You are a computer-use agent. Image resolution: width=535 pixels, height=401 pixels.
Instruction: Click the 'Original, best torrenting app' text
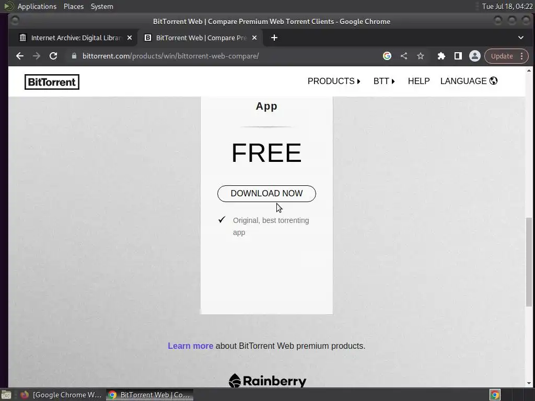point(271,227)
